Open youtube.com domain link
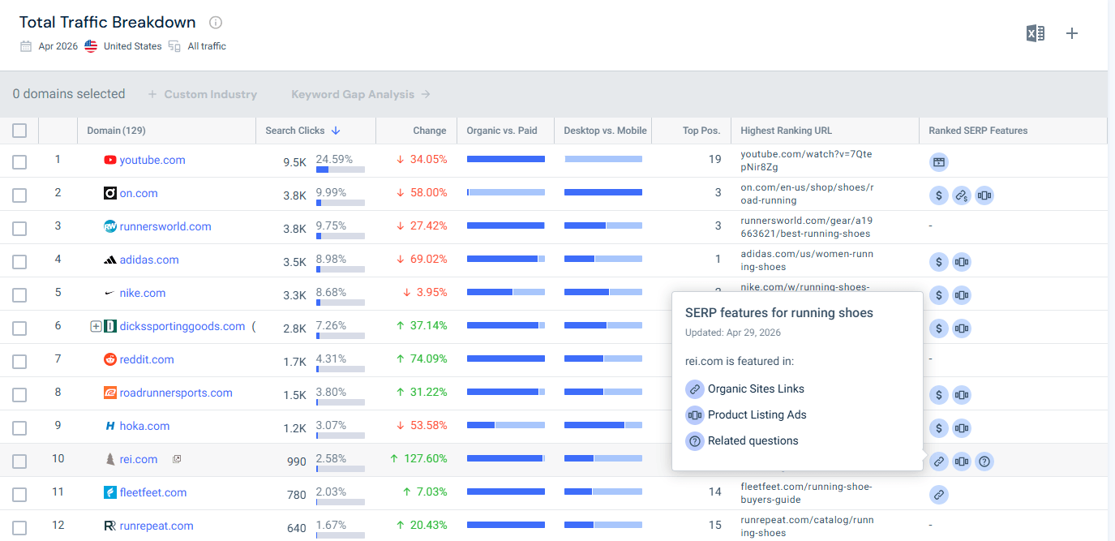The height and width of the screenshot is (541, 1115). (x=152, y=160)
